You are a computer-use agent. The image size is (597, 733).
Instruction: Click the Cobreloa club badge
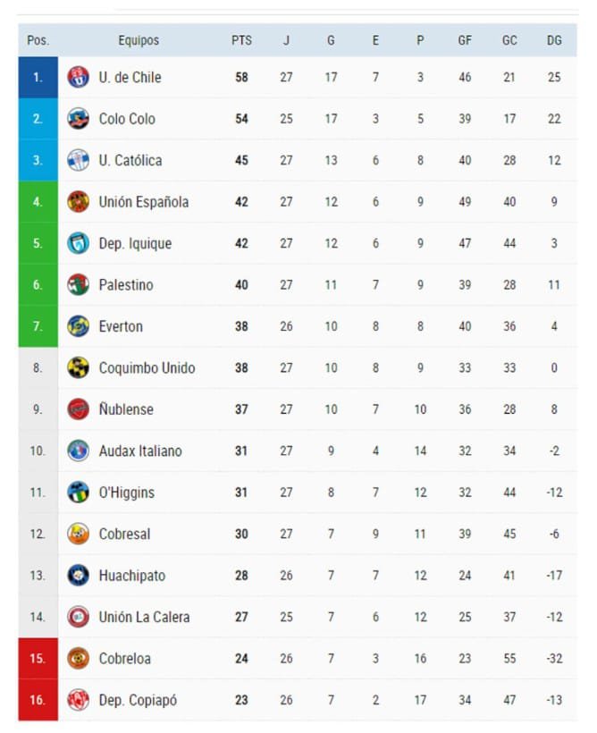pyautogui.click(x=79, y=659)
